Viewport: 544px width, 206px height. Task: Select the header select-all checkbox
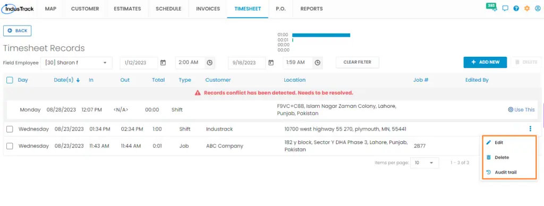[x=10, y=80]
